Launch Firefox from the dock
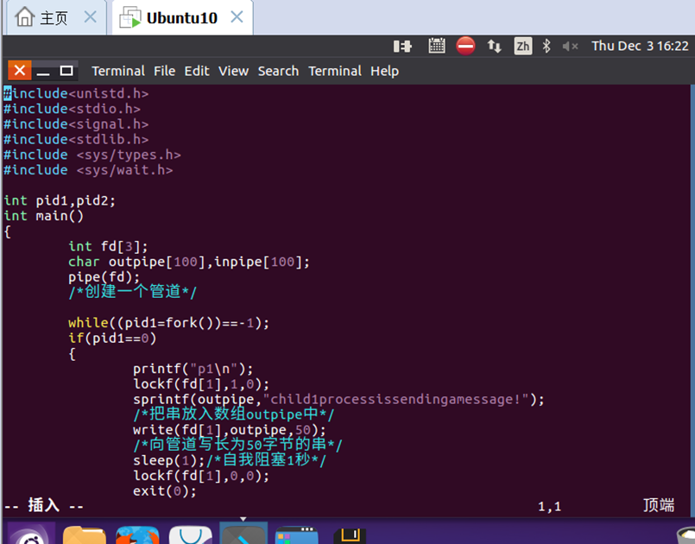Screen dimensions: 695x544 [137, 535]
